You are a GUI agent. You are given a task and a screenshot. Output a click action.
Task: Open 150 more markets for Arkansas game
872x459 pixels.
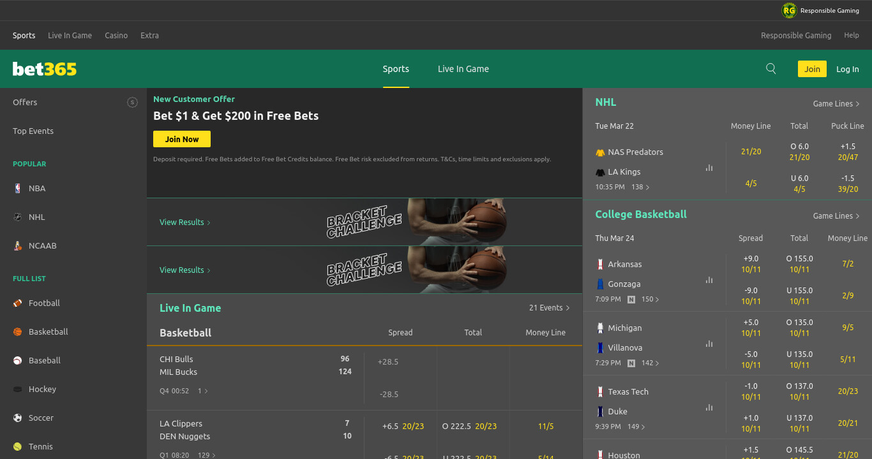click(x=650, y=300)
